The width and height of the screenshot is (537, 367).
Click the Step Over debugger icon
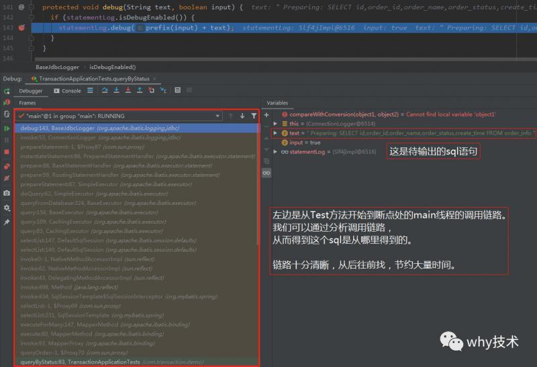(105, 90)
